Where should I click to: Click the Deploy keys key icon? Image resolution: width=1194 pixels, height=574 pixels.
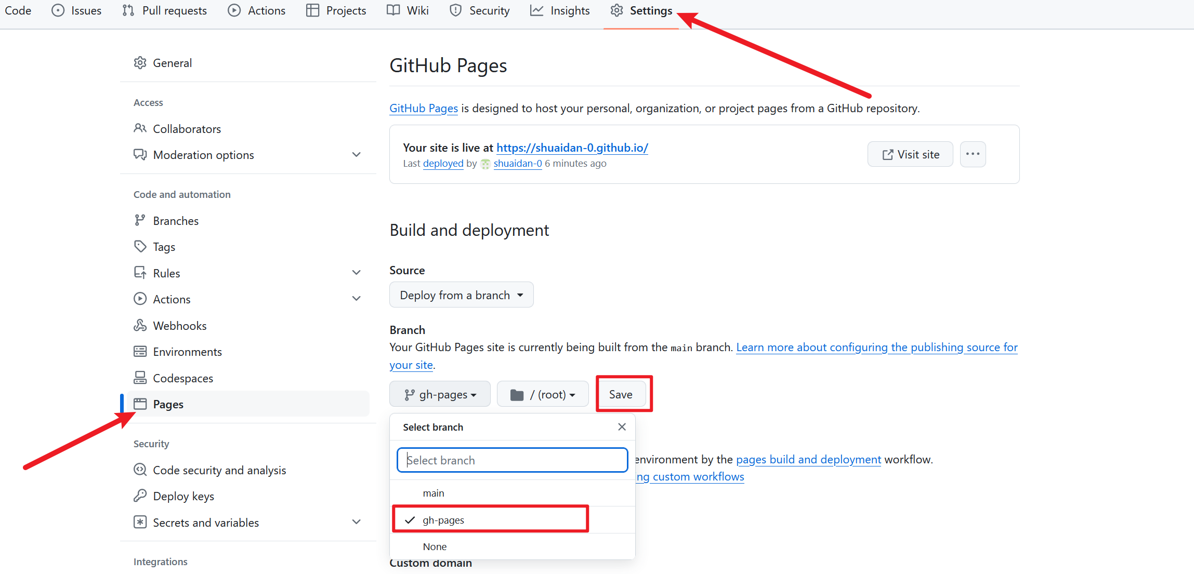pos(140,496)
